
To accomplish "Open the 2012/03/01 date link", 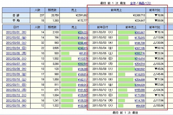I will (16, 32).
